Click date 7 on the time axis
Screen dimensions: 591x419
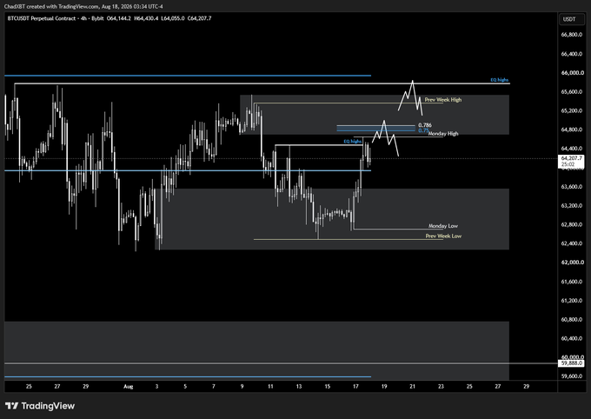tap(214, 386)
